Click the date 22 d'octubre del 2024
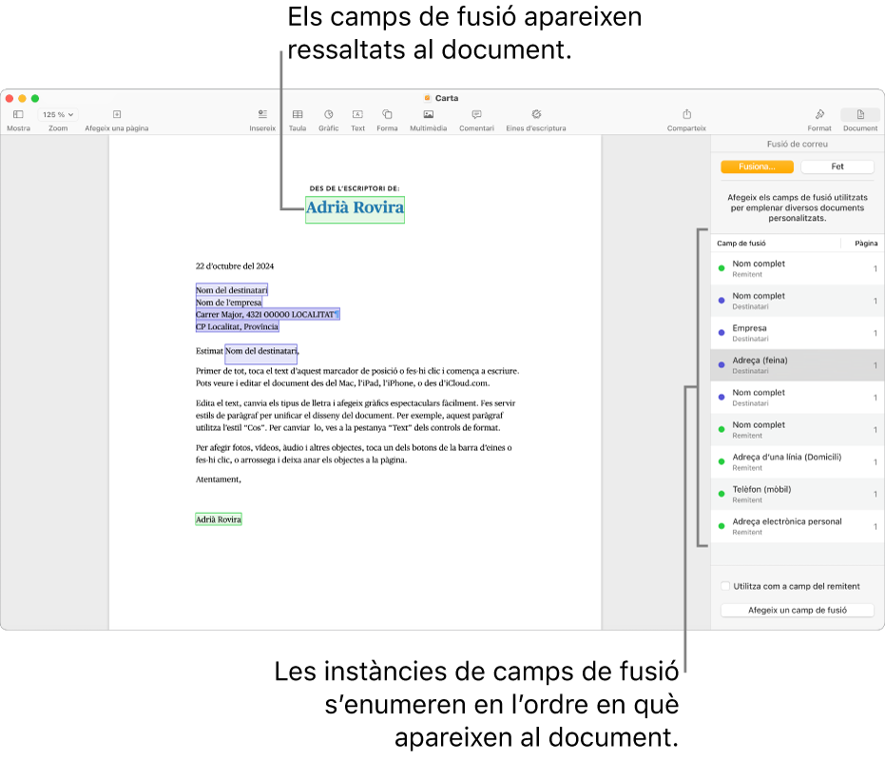Image resolution: width=885 pixels, height=762 pixels. point(235,266)
